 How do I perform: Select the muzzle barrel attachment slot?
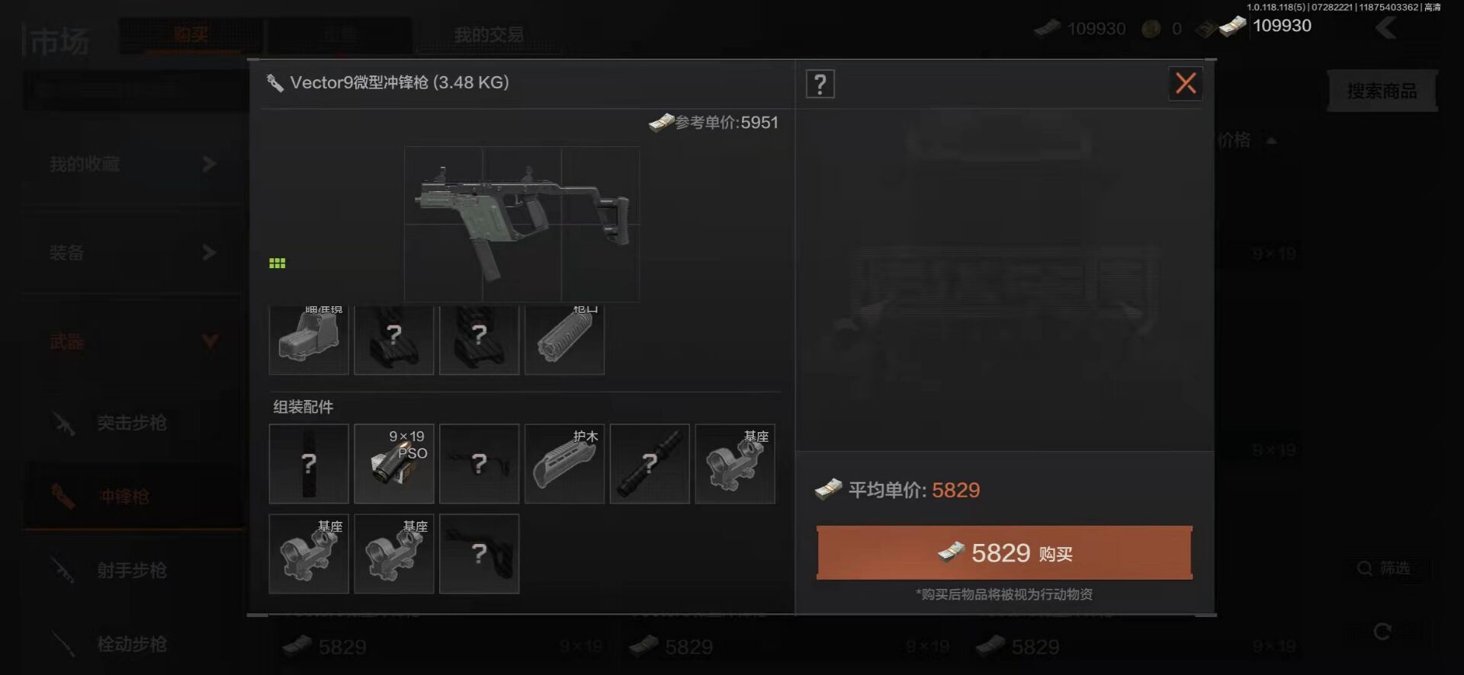pyautogui.click(x=565, y=340)
